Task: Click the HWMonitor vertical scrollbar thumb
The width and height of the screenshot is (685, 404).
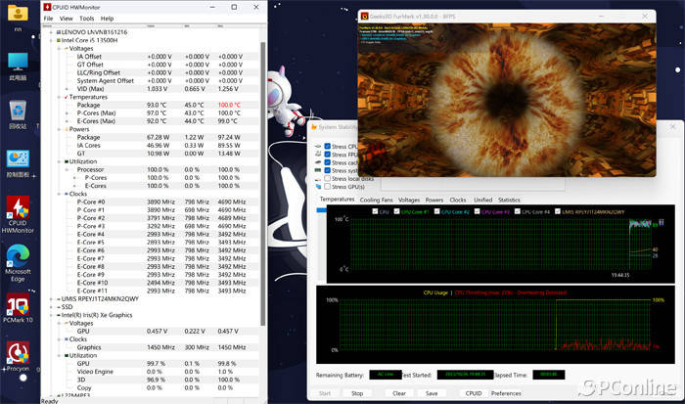Action: tap(262, 184)
